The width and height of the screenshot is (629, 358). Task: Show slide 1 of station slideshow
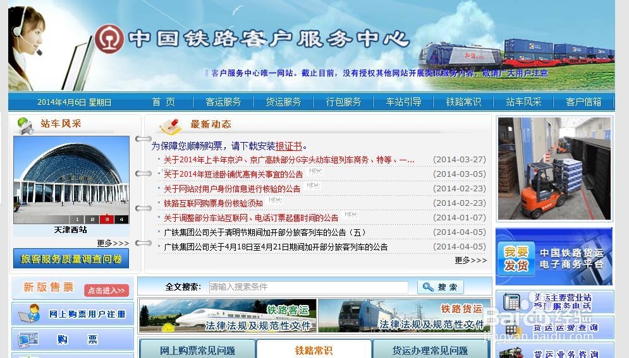tap(77, 220)
